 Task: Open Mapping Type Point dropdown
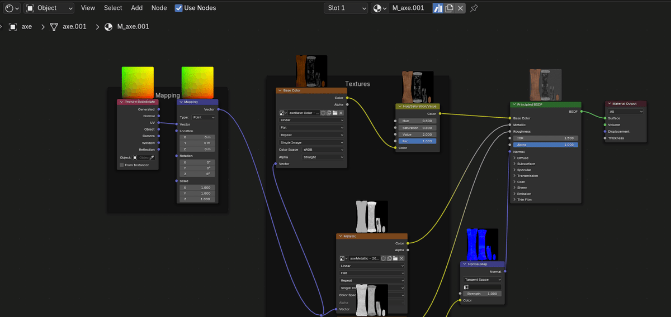coord(204,117)
